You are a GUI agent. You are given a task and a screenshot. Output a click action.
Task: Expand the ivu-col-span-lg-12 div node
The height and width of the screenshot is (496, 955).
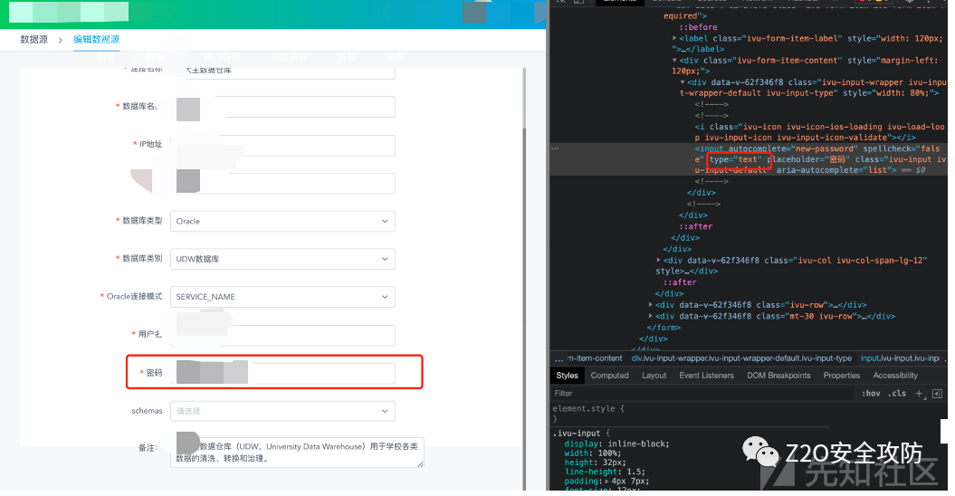(658, 260)
